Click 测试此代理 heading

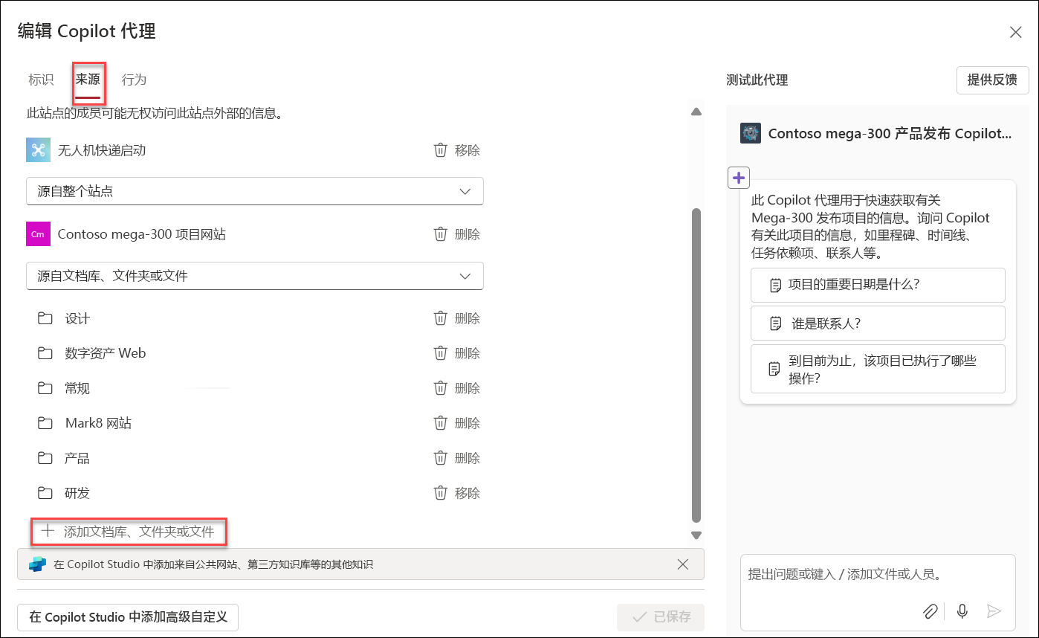[757, 80]
